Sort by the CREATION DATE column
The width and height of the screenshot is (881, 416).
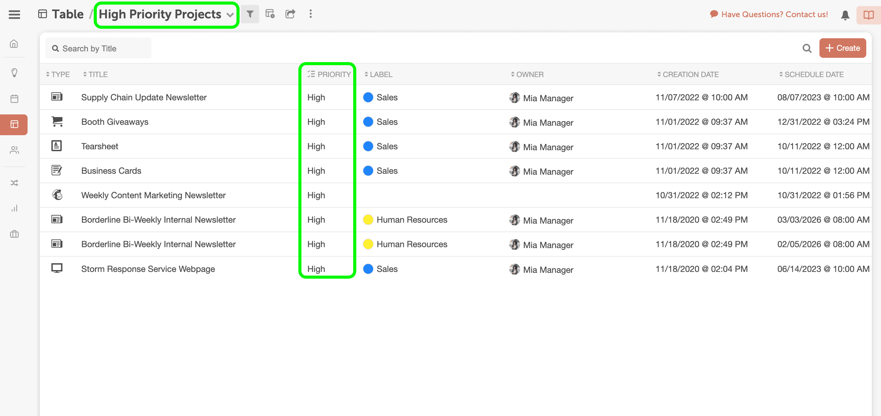pos(688,74)
